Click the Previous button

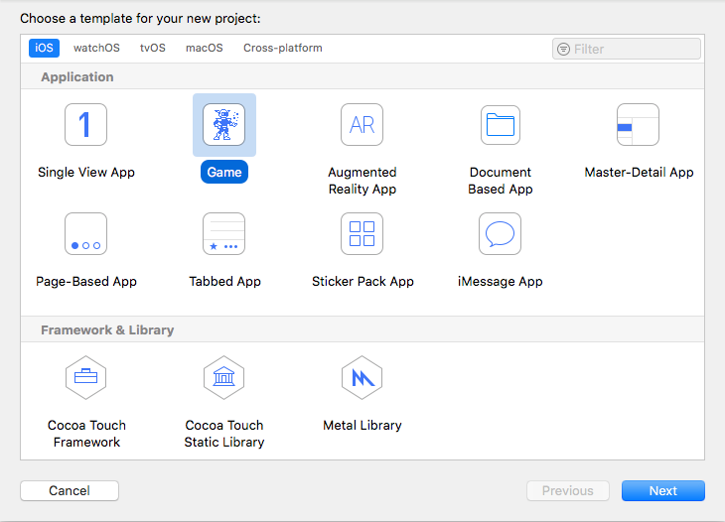coord(568,490)
